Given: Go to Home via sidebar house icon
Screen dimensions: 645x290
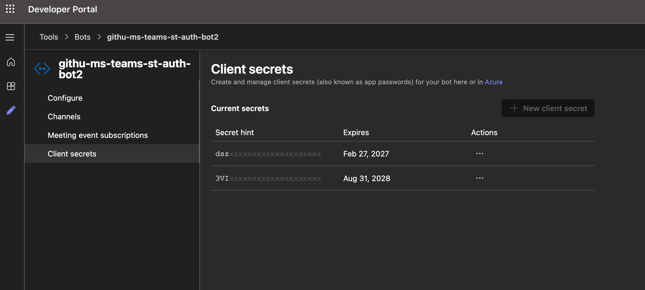Looking at the screenshot, I should pos(11,62).
